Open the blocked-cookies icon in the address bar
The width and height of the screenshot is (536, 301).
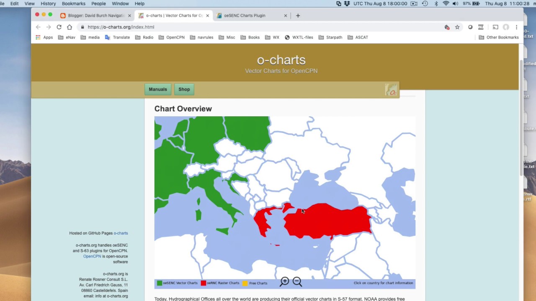tap(447, 27)
